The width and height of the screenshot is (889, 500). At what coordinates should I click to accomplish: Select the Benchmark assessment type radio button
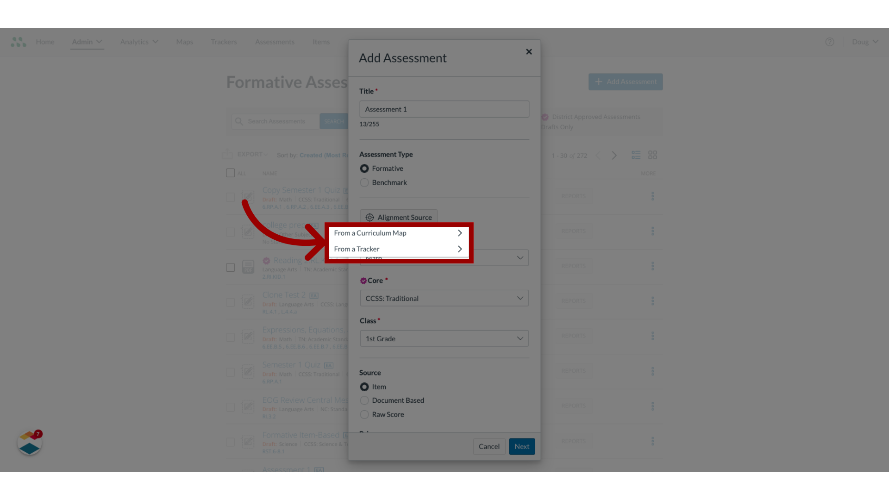click(x=364, y=182)
